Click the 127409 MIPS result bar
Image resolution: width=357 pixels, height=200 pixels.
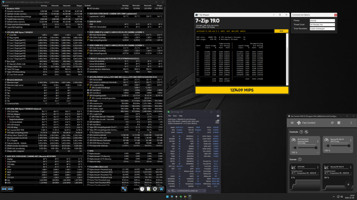(242, 90)
